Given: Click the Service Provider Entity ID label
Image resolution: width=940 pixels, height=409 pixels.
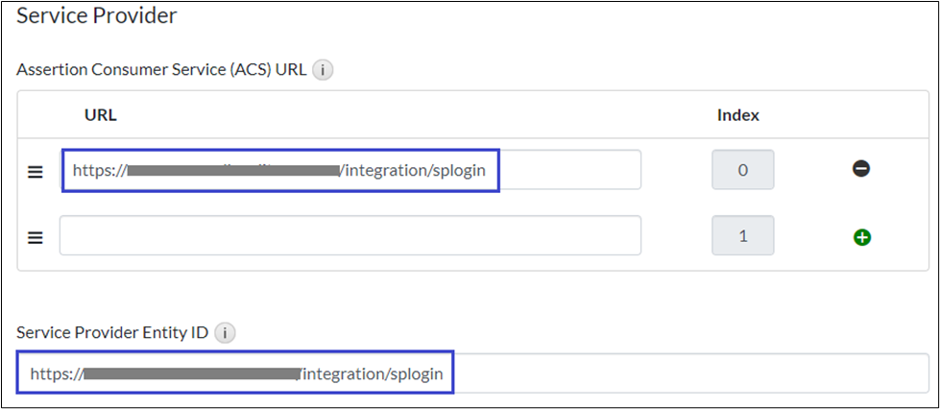Looking at the screenshot, I should (113, 333).
